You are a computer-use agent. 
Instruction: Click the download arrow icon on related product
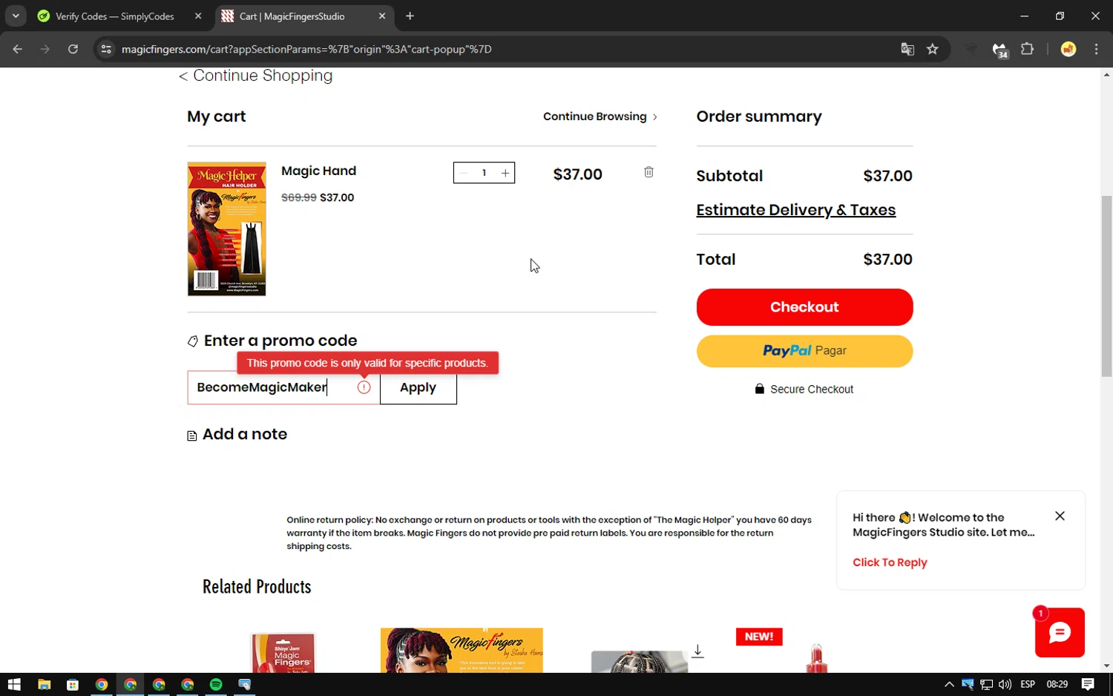pos(697,651)
